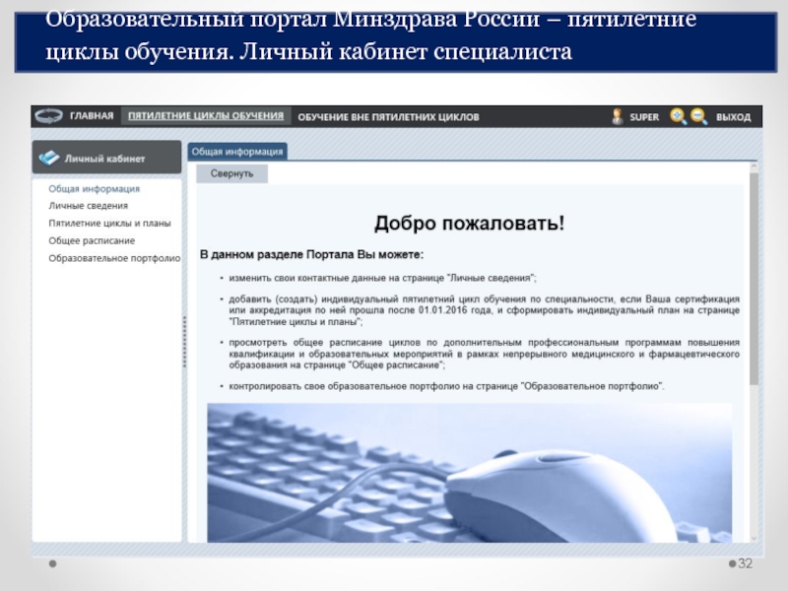Click the SUPER username link
Viewport: 788px width, 591px height.
644,117
